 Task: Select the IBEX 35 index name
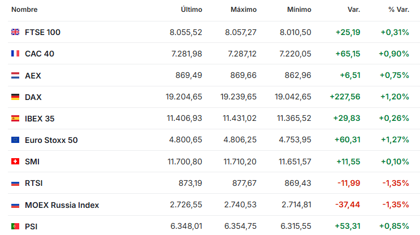[x=40, y=119]
